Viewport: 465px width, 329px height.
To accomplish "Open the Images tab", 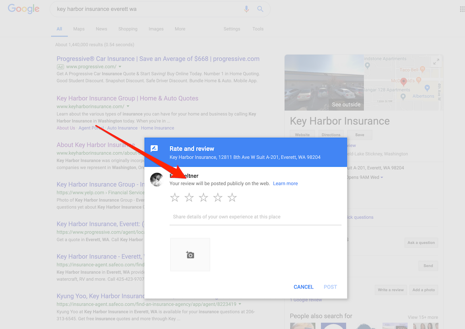I will pos(156,29).
